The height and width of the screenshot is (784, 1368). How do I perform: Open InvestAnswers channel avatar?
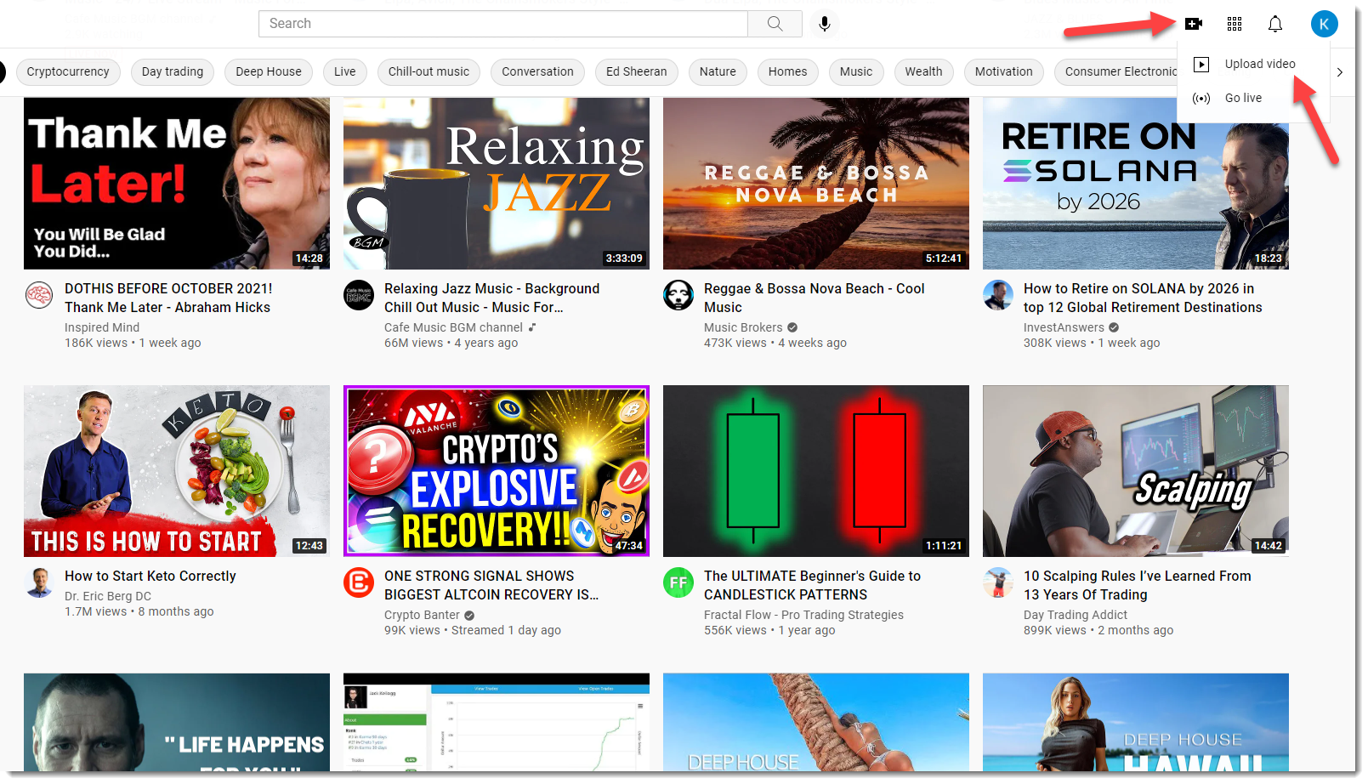[998, 295]
